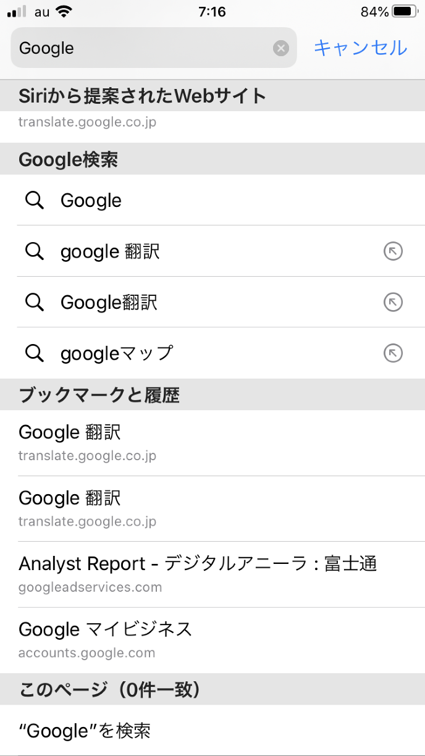The width and height of the screenshot is (425, 756).
Task: Fill search field with google 翻訳 arrow
Action: (393, 251)
